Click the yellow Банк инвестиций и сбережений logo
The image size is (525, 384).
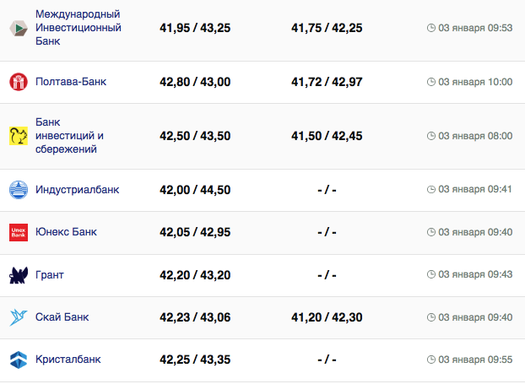[18, 136]
